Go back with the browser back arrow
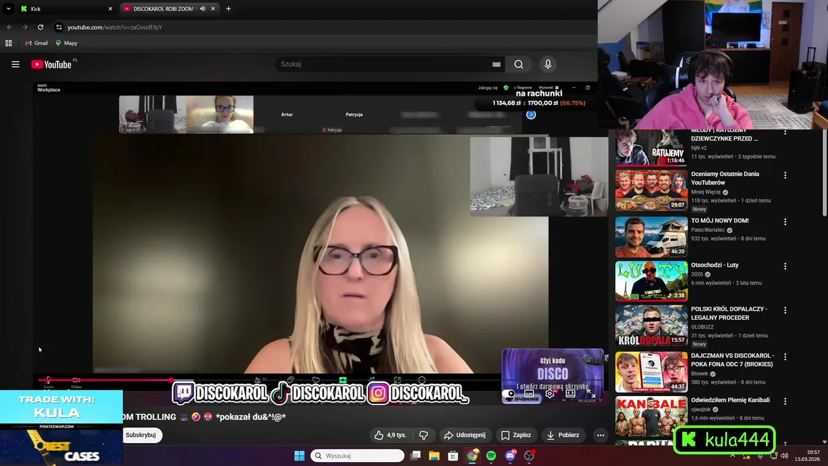The width and height of the screenshot is (828, 466). (9, 27)
